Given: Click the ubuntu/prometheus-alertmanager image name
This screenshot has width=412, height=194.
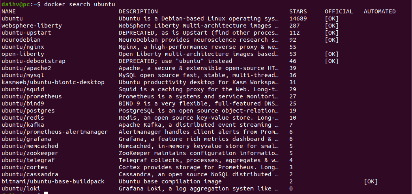Looking at the screenshot, I should [54, 132].
